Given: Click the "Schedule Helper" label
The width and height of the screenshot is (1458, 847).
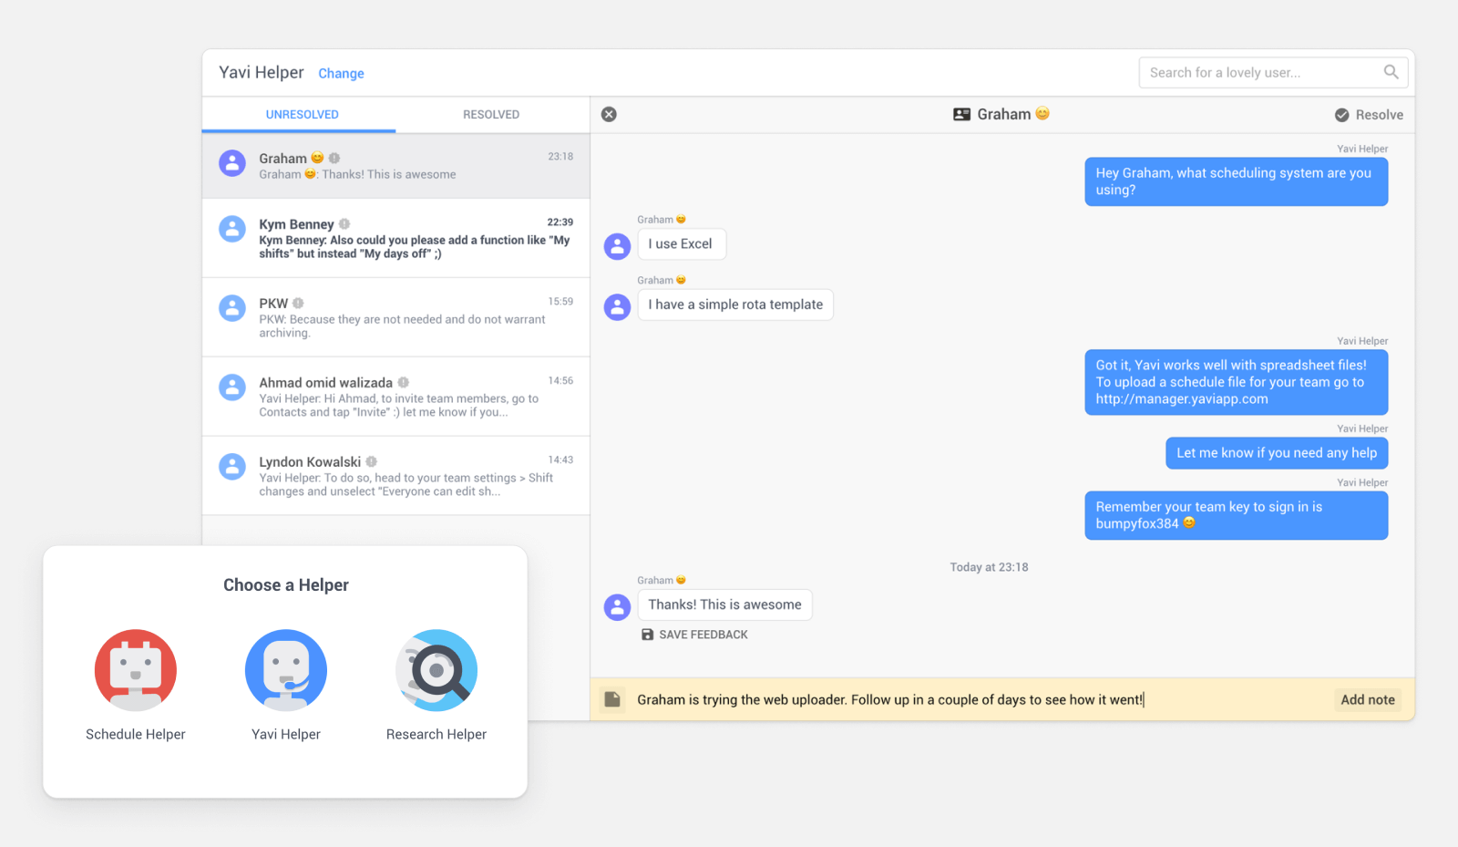Looking at the screenshot, I should coord(136,734).
